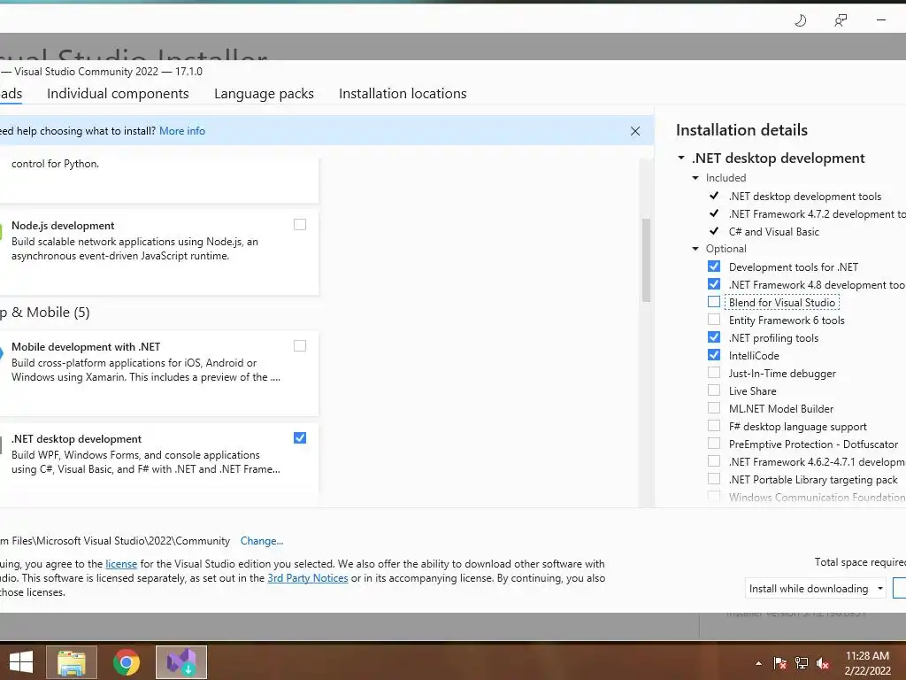This screenshot has width=906, height=680.
Task: Check .NET Portable Library targeting pack
Action: pos(714,479)
